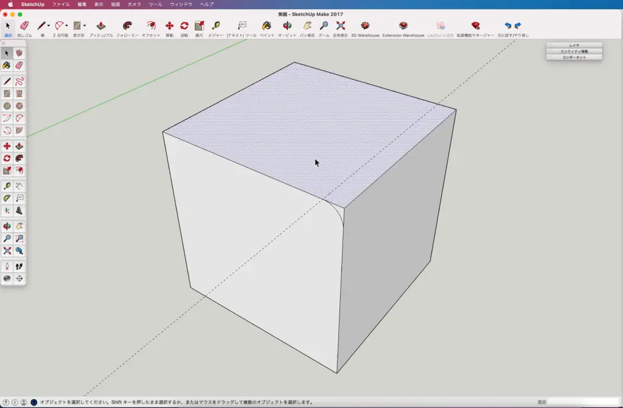Select the Freehand squiggle tool in left palette
The height and width of the screenshot is (408, 623).
[19, 82]
